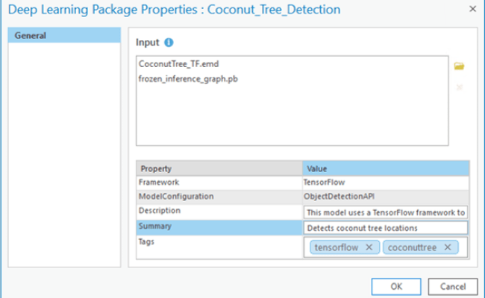Image resolution: width=485 pixels, height=298 pixels.
Task: Click the Input info icon
Action: point(169,42)
